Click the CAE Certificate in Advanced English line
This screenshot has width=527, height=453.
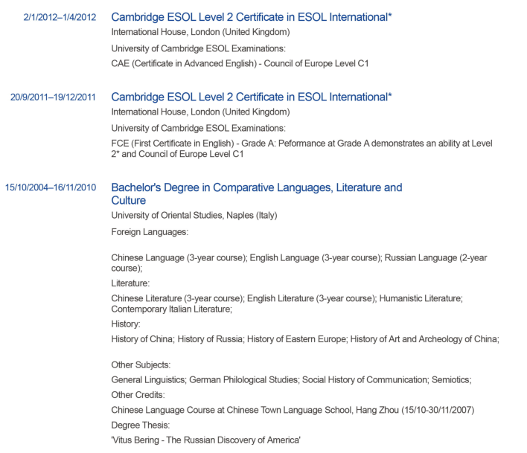pos(240,63)
